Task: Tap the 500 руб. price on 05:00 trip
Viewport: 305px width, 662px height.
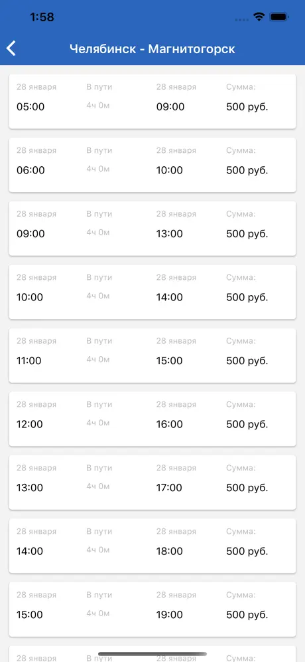Action: (x=247, y=107)
